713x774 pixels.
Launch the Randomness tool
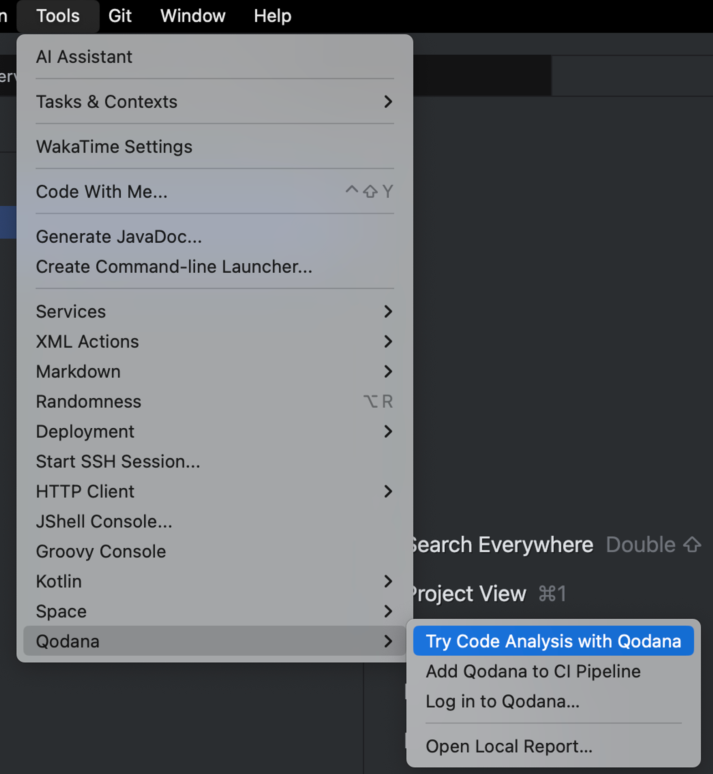pyautogui.click(x=88, y=402)
